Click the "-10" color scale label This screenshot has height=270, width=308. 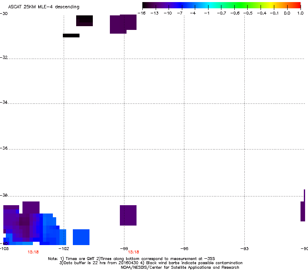(x=168, y=13)
